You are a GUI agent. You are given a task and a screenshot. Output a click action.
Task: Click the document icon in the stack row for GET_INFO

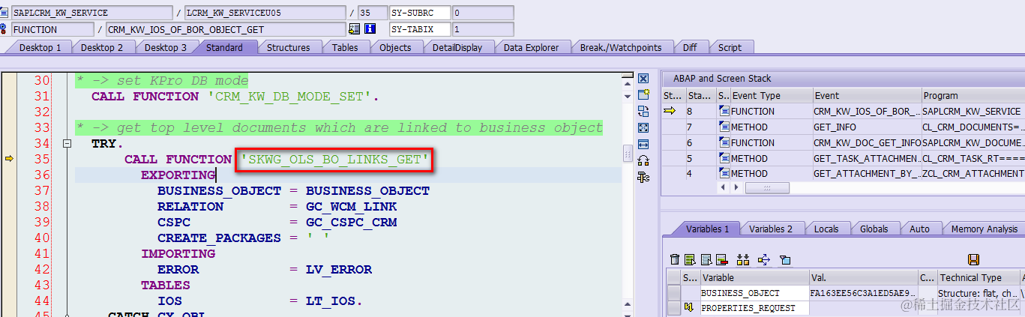(724, 127)
